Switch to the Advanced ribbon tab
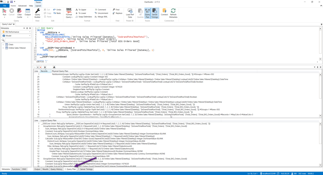 point(22,6)
